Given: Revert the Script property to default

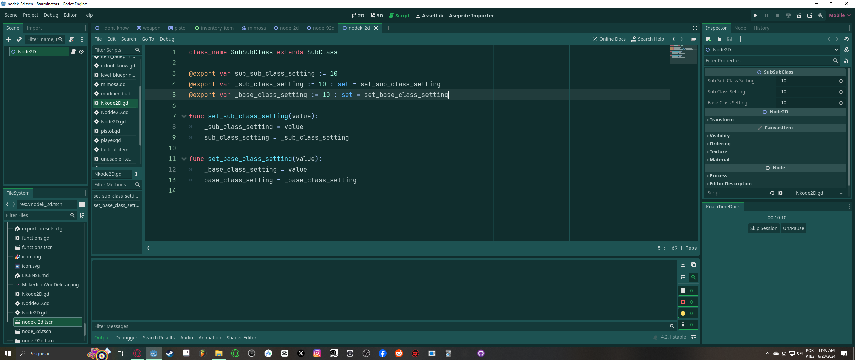Looking at the screenshot, I should pos(772,193).
